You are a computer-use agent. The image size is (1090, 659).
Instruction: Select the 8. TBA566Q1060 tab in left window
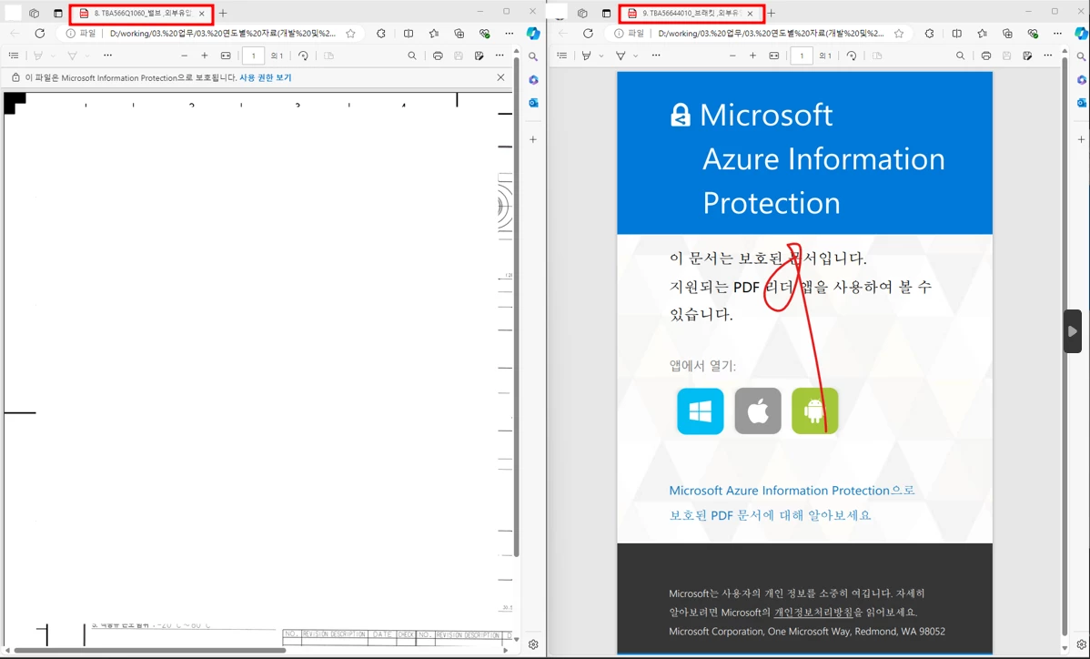coord(142,14)
